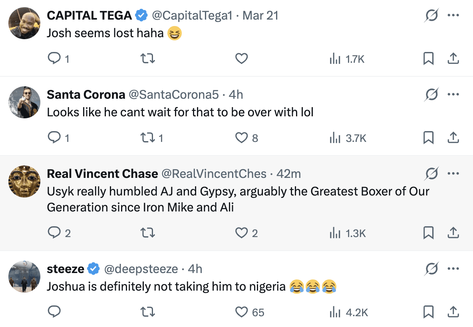Reply to Real Vincent Chase's tweet
Screen dimensions: 473x327
(x=54, y=233)
